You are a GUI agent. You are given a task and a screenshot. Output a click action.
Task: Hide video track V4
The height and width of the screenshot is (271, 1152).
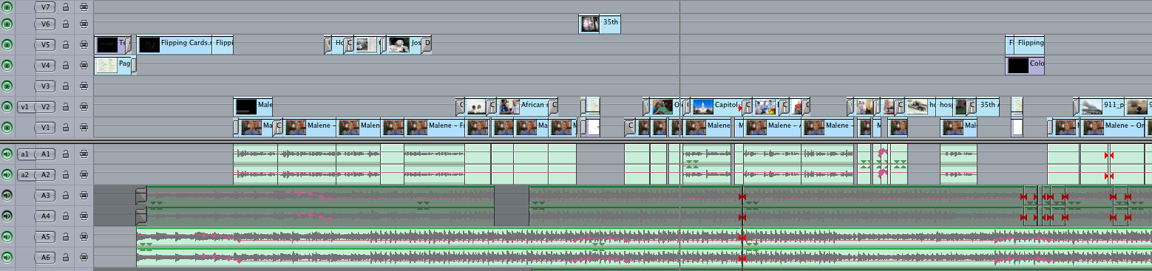point(7,66)
